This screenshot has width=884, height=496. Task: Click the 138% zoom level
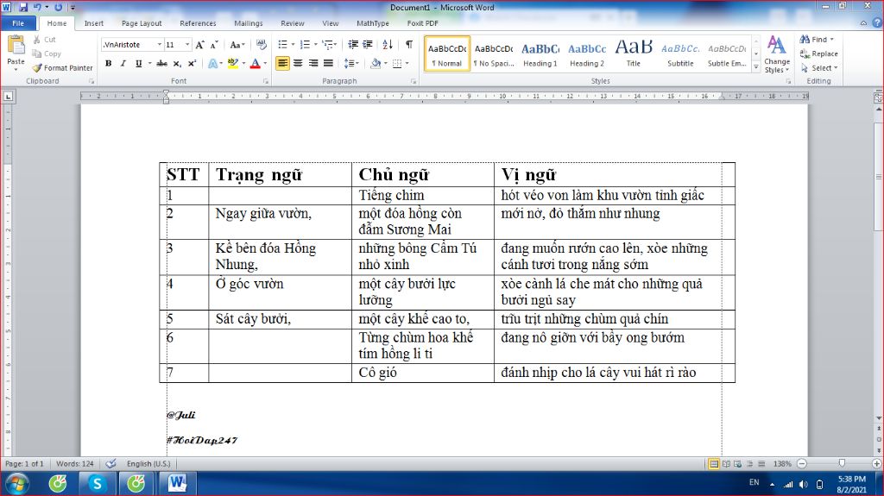pos(782,463)
